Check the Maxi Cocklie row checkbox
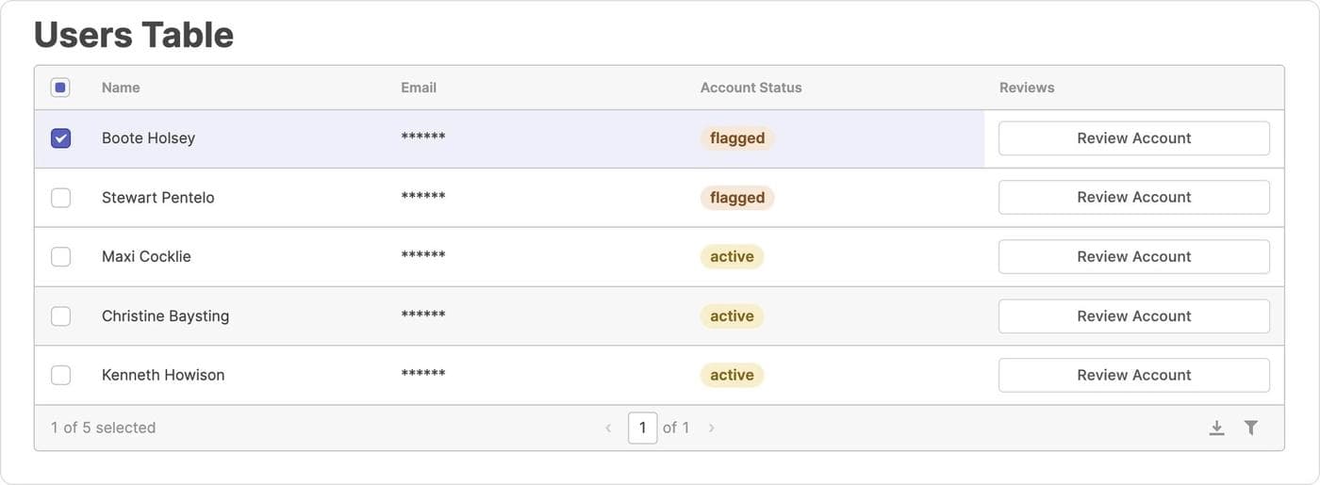Viewport: 1320px width, 485px height. (x=60, y=256)
